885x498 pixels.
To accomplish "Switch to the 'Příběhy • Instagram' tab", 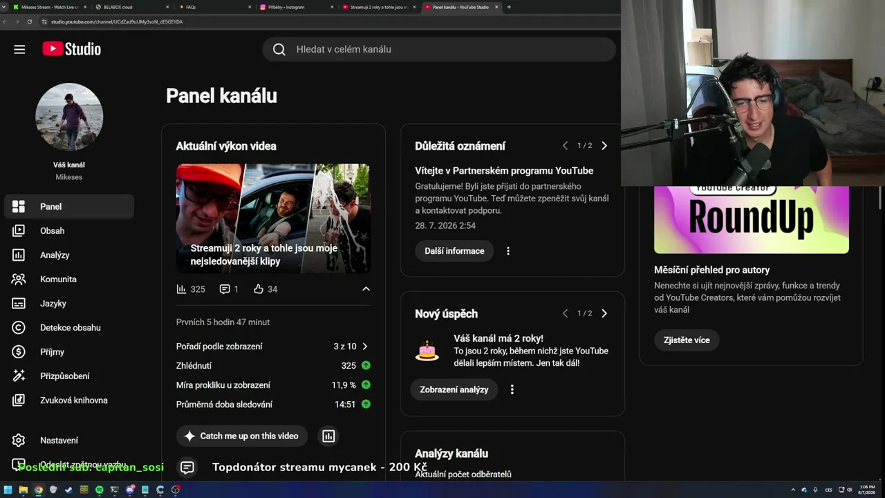I will click(296, 7).
